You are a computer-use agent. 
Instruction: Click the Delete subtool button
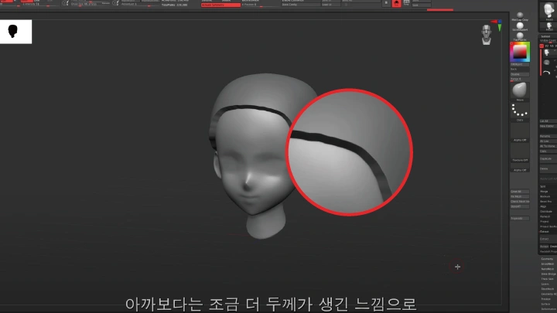[x=548, y=168]
